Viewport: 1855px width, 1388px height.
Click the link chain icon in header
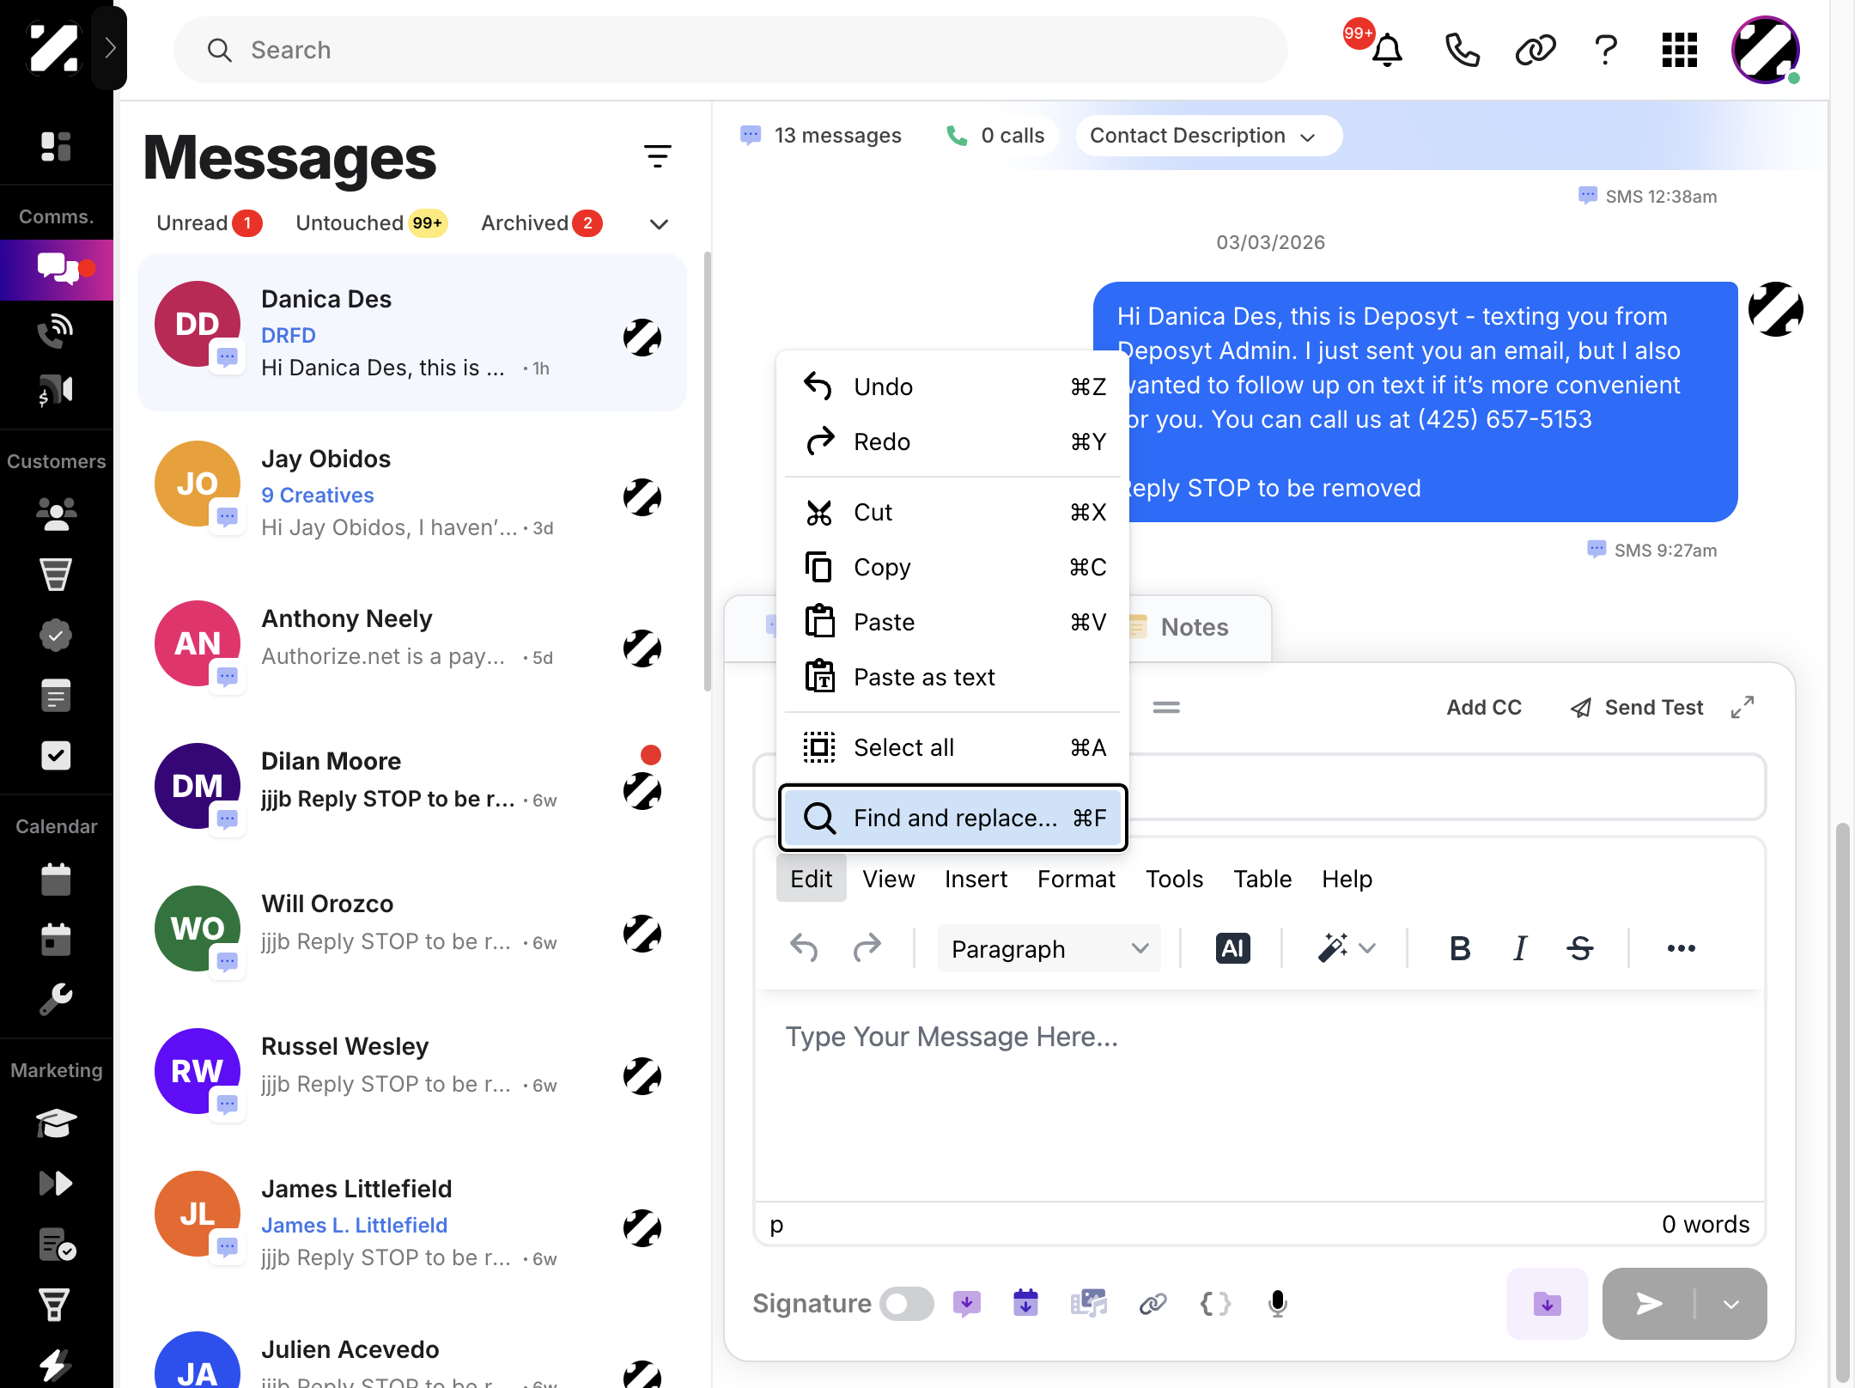pyautogui.click(x=1535, y=50)
